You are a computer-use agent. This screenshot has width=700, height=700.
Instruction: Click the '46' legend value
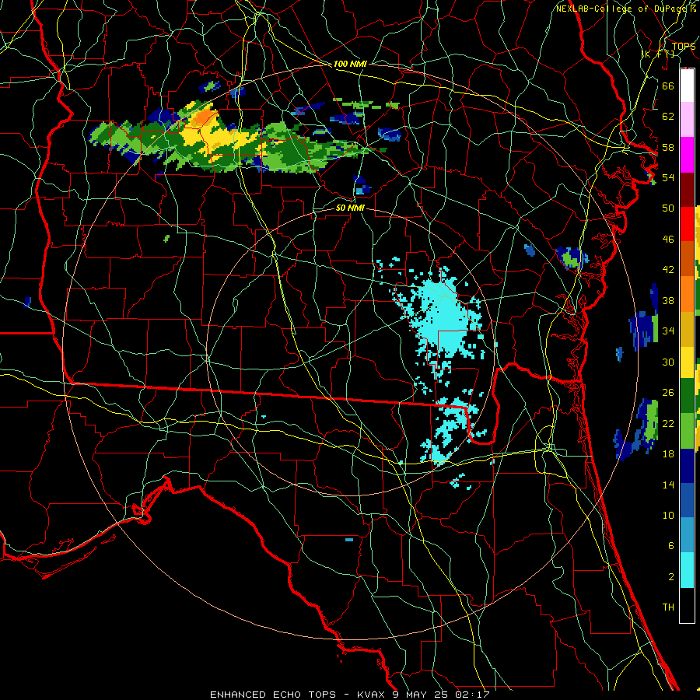[x=668, y=240]
